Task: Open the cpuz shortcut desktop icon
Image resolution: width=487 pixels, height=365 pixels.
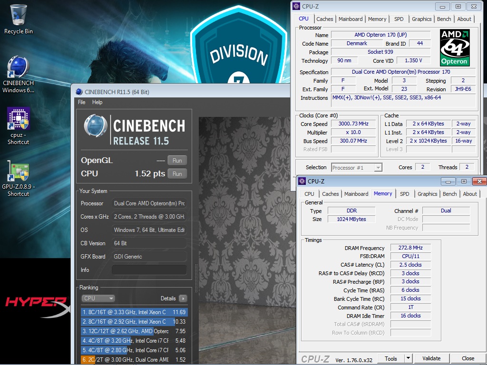Action: (19, 126)
